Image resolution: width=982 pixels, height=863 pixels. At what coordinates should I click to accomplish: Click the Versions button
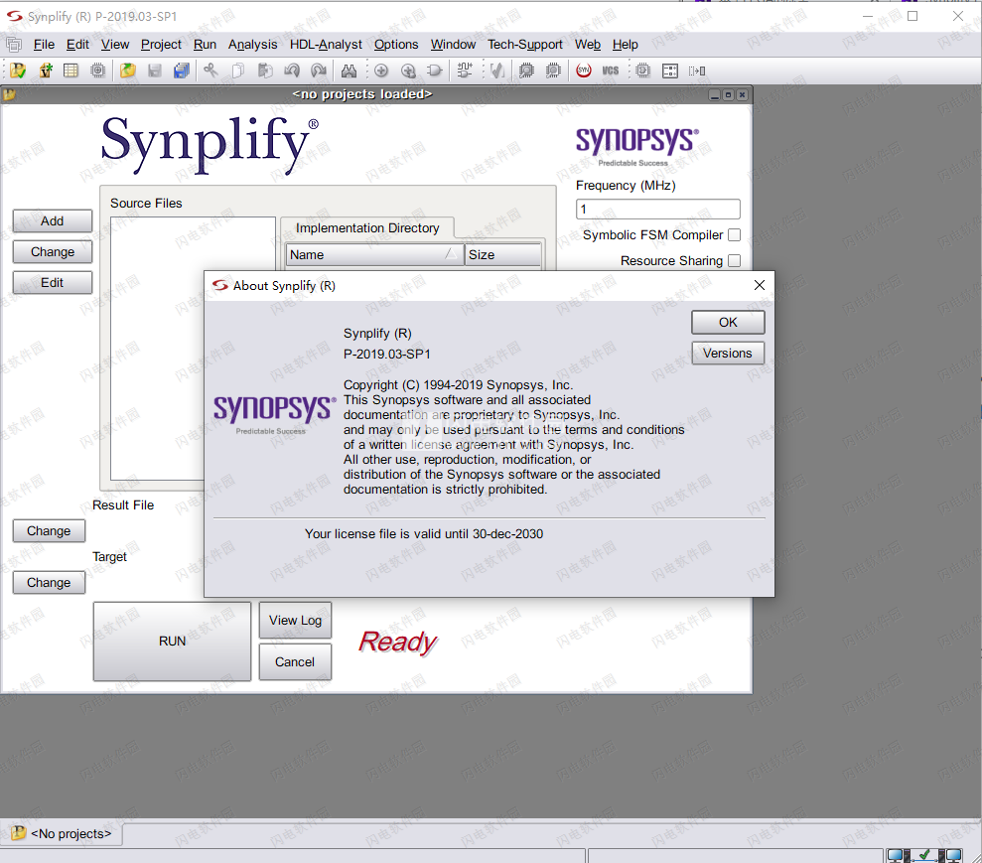728,354
